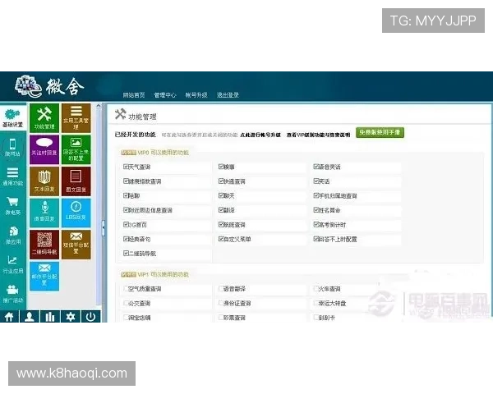The image size is (493, 394).
Task: Open the LBS回复 compass tile
Action: (76, 213)
